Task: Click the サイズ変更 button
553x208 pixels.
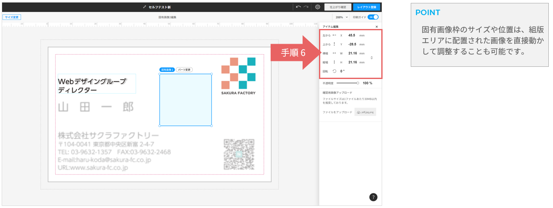Action: coord(12,17)
